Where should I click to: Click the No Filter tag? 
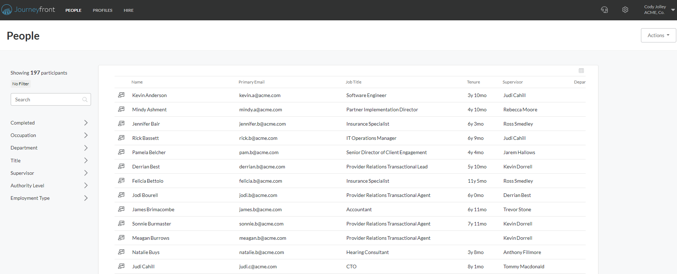tap(21, 84)
